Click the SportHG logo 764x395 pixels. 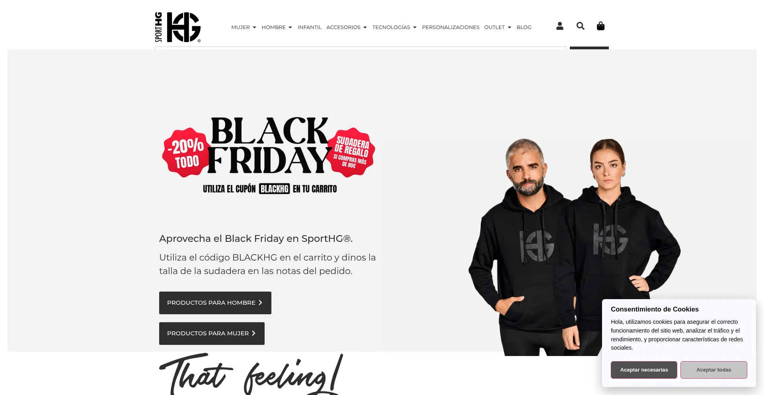tap(178, 27)
